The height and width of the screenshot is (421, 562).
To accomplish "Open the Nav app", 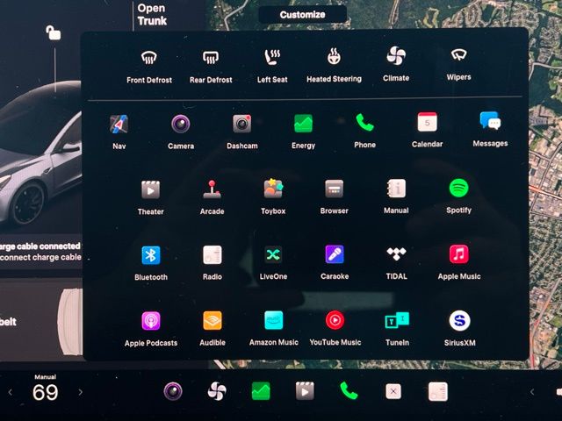I will (x=119, y=125).
